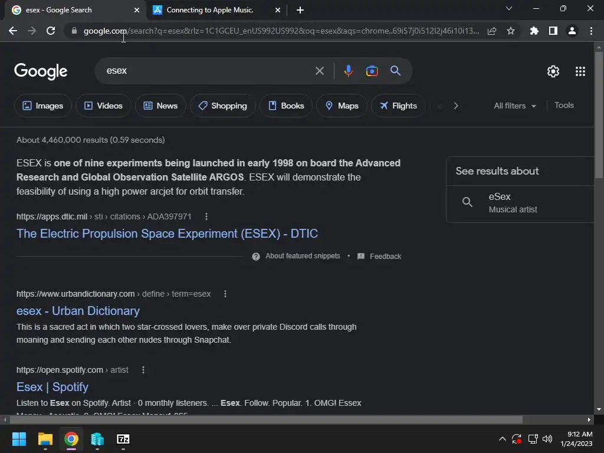Go back using the browser back arrow
The image size is (604, 453).
[x=13, y=31]
